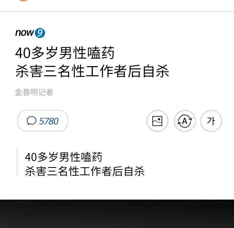Screen dimensions: 234x228
Task: Tap the now logo text
Action: pos(25,33)
